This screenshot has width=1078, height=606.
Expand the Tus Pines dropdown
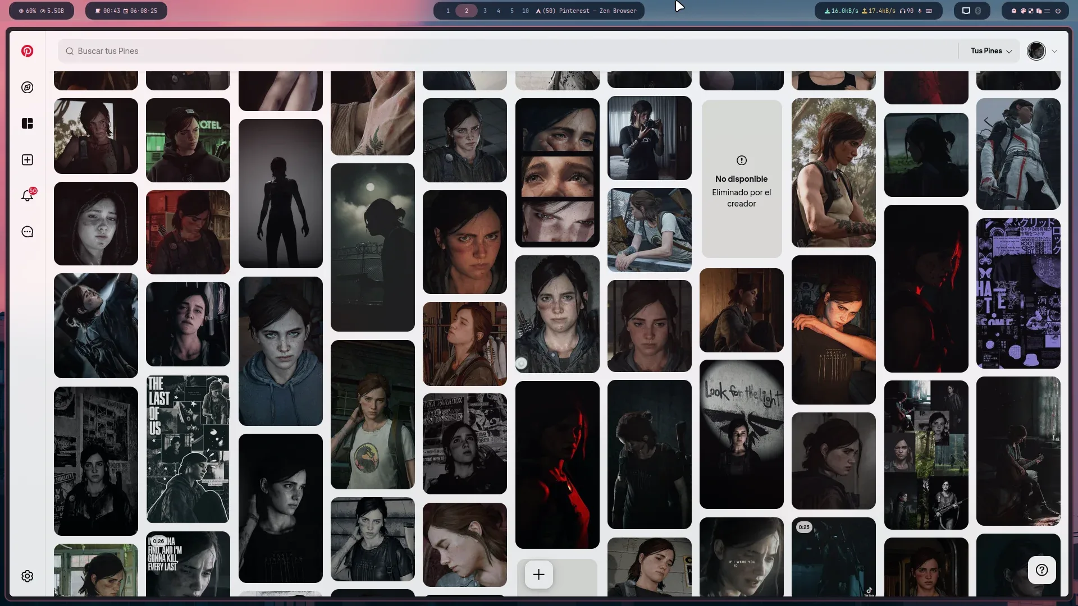click(x=991, y=51)
